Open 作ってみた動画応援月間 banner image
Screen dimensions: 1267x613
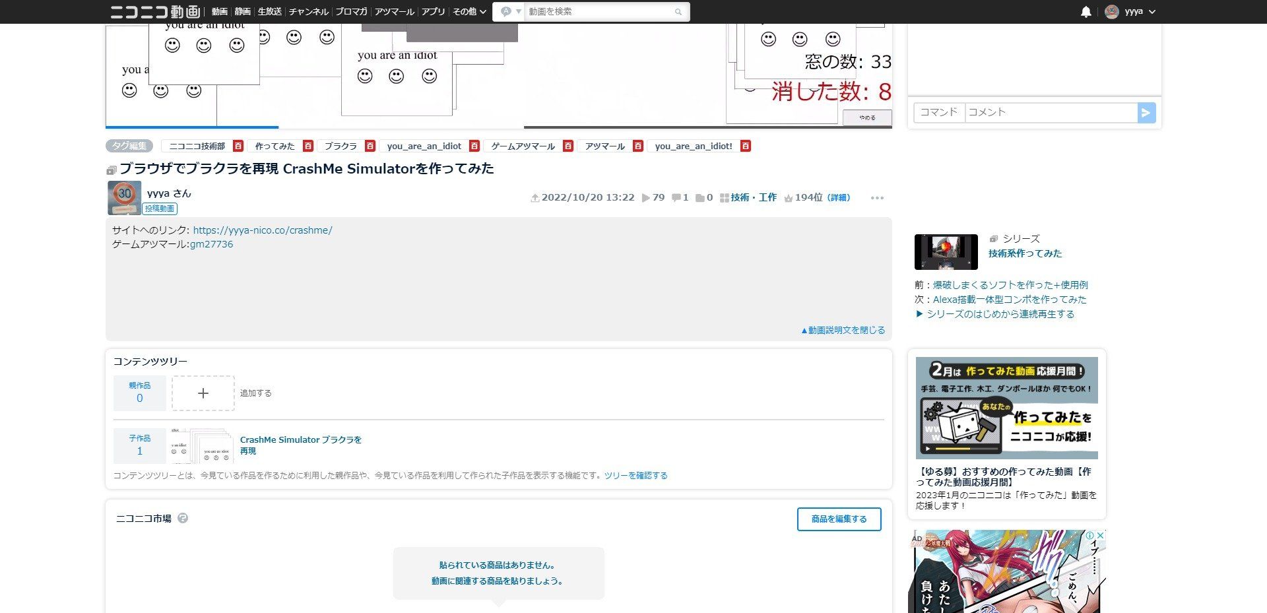[1006, 408]
